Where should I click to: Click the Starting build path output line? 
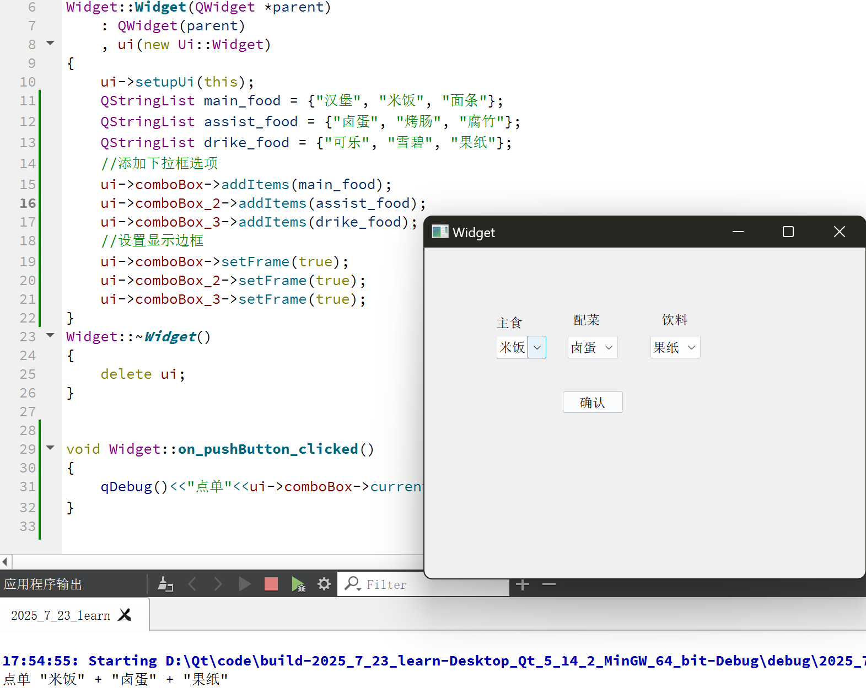click(x=434, y=661)
